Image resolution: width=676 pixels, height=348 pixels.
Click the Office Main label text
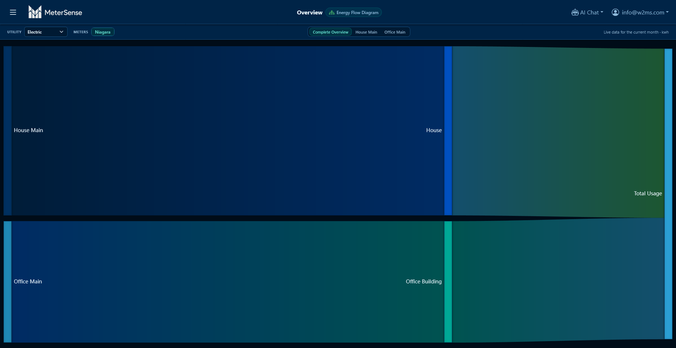[28, 282]
